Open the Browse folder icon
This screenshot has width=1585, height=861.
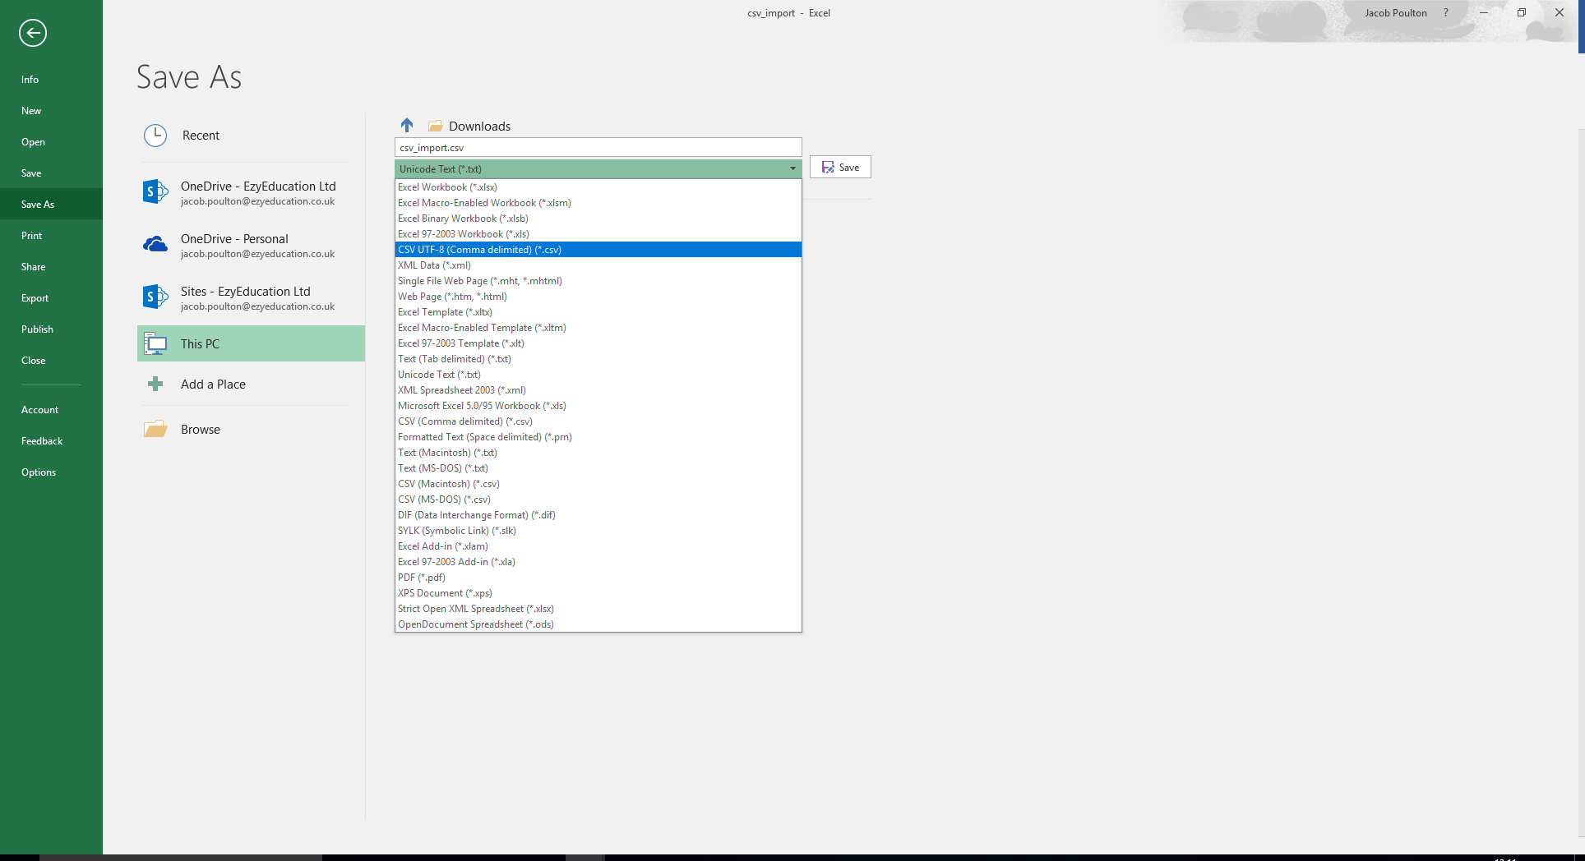click(155, 430)
